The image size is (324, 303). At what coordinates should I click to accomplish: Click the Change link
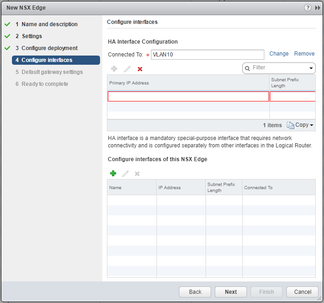[x=279, y=54]
